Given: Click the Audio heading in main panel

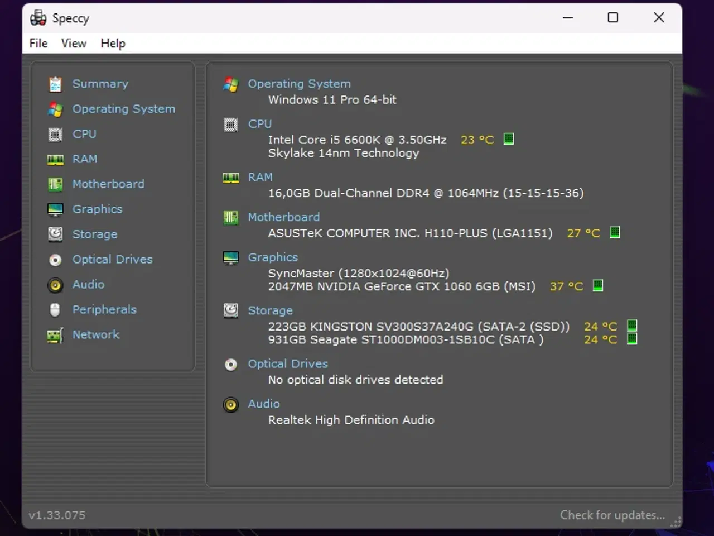Looking at the screenshot, I should click(x=264, y=404).
